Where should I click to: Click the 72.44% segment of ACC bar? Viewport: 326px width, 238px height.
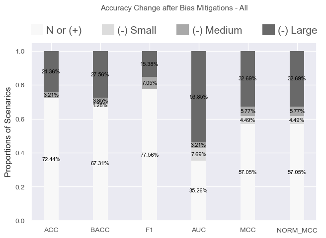pos(51,159)
